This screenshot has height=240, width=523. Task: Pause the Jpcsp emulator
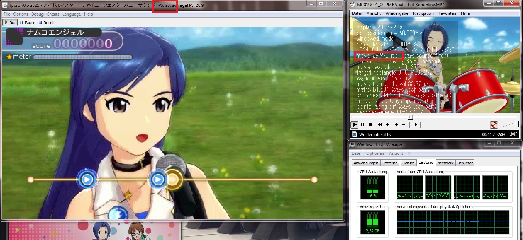27,23
